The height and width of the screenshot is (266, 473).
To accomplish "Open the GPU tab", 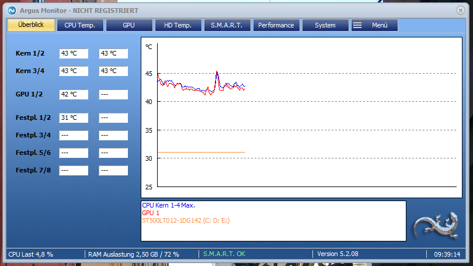I will point(129,25).
